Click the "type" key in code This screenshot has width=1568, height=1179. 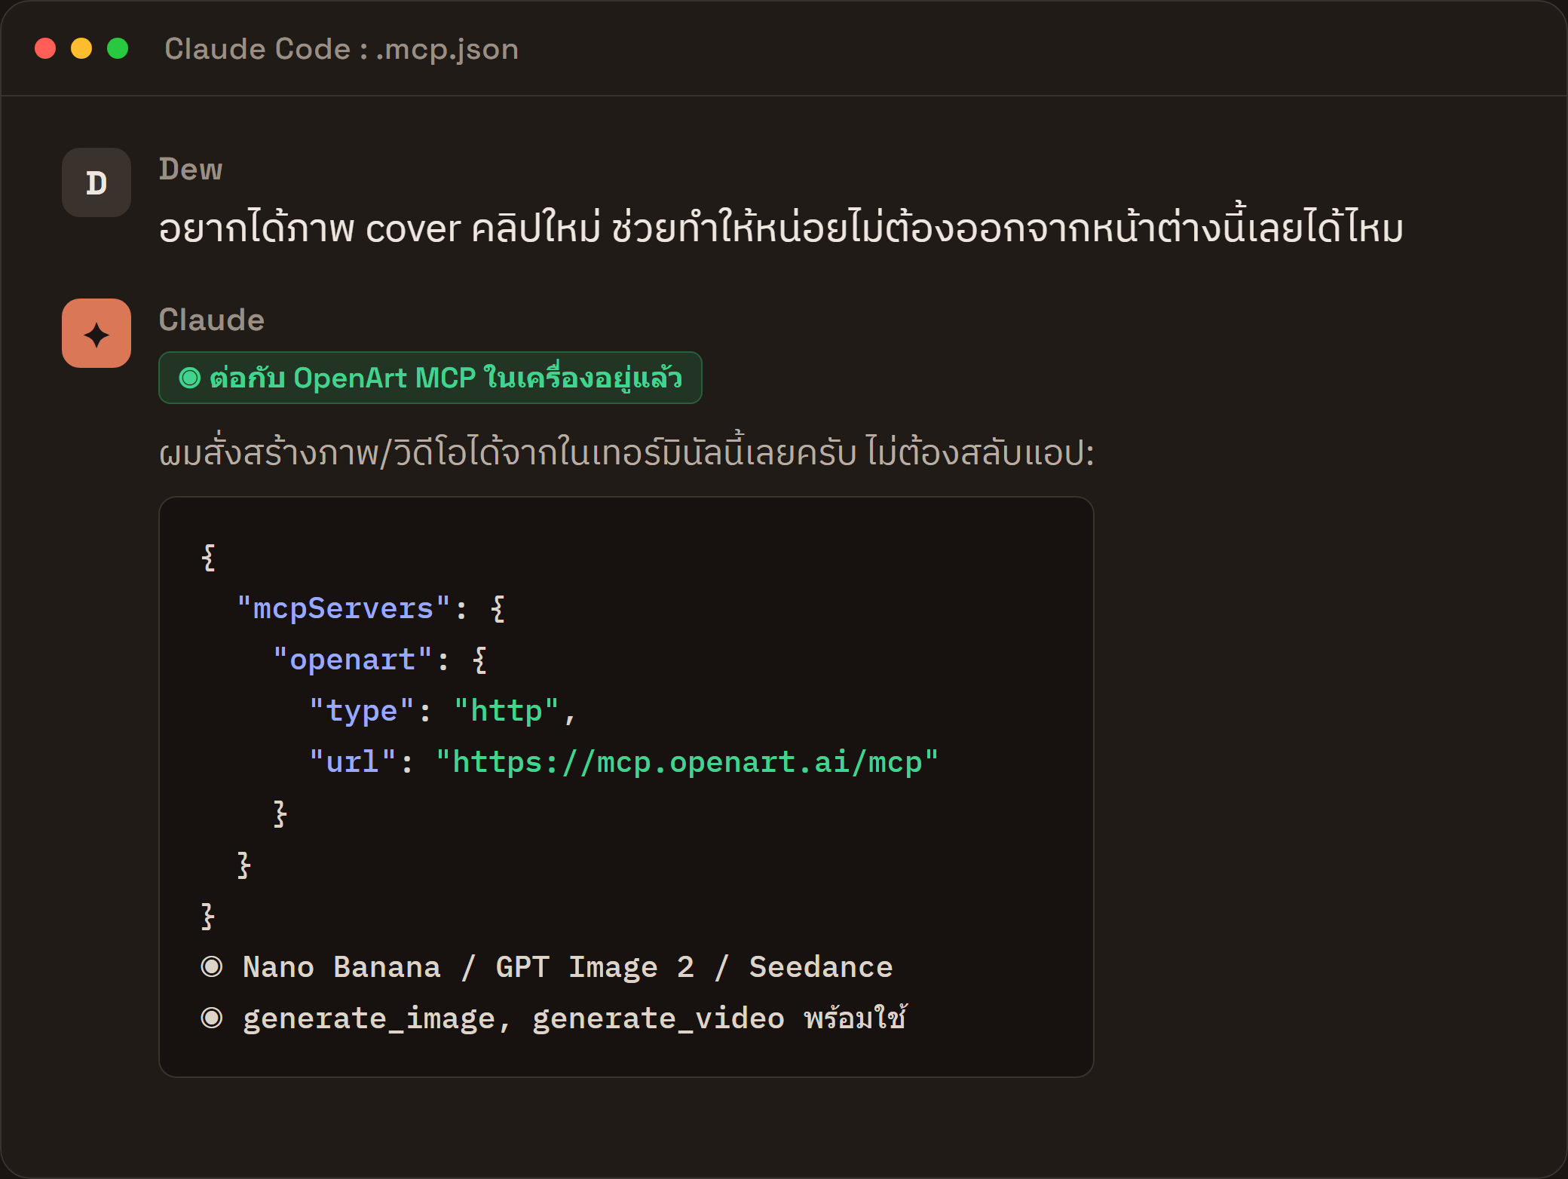point(362,711)
